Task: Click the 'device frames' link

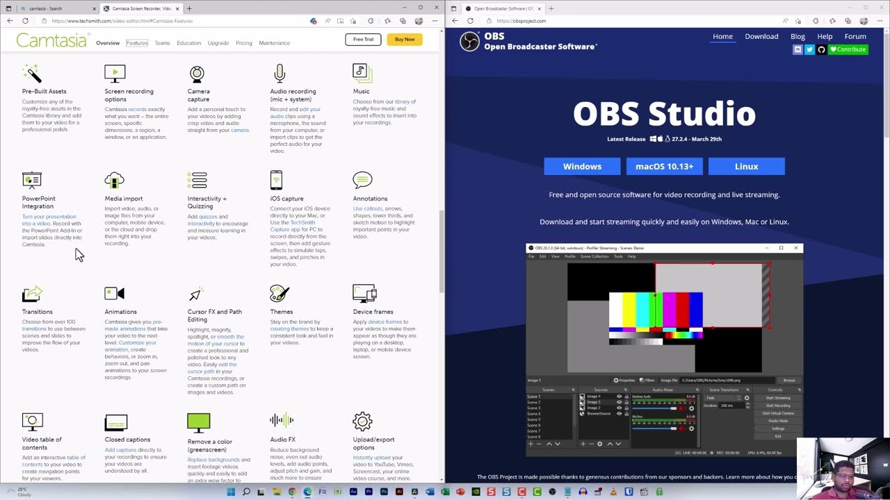Action: pos(385,322)
